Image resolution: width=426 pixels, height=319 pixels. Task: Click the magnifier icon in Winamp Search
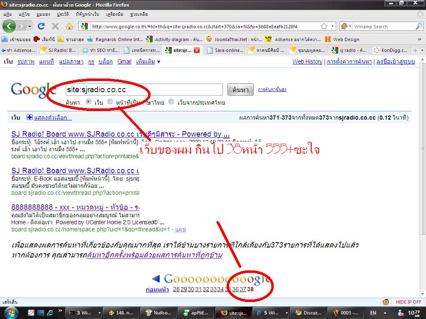(419, 26)
